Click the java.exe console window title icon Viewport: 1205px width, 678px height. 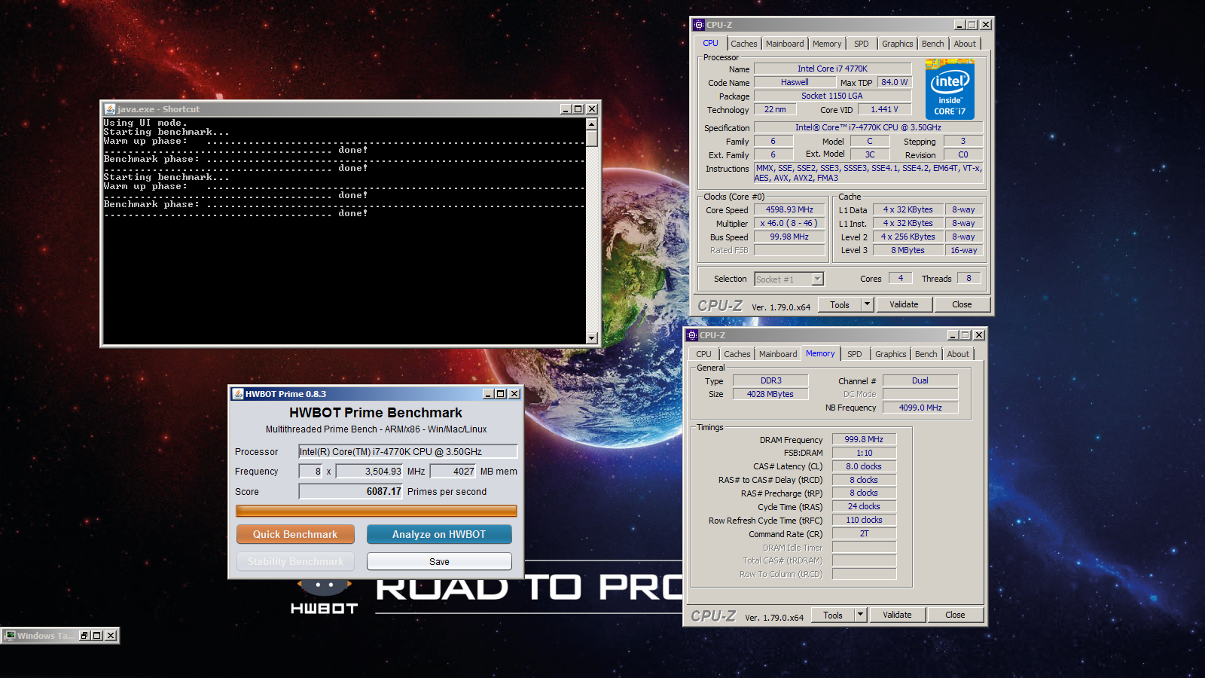coord(110,109)
